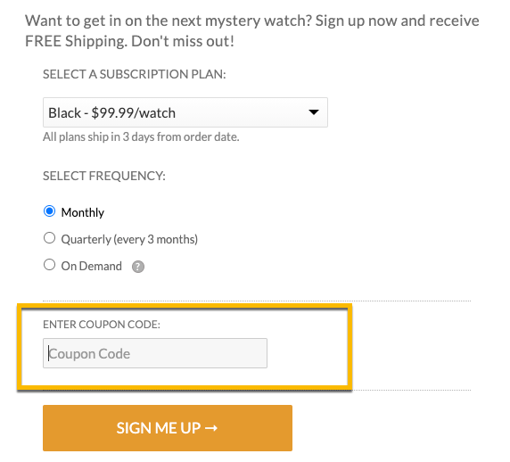Select the On Demand radio button
This screenshot has height=462, width=510.
pyautogui.click(x=49, y=265)
